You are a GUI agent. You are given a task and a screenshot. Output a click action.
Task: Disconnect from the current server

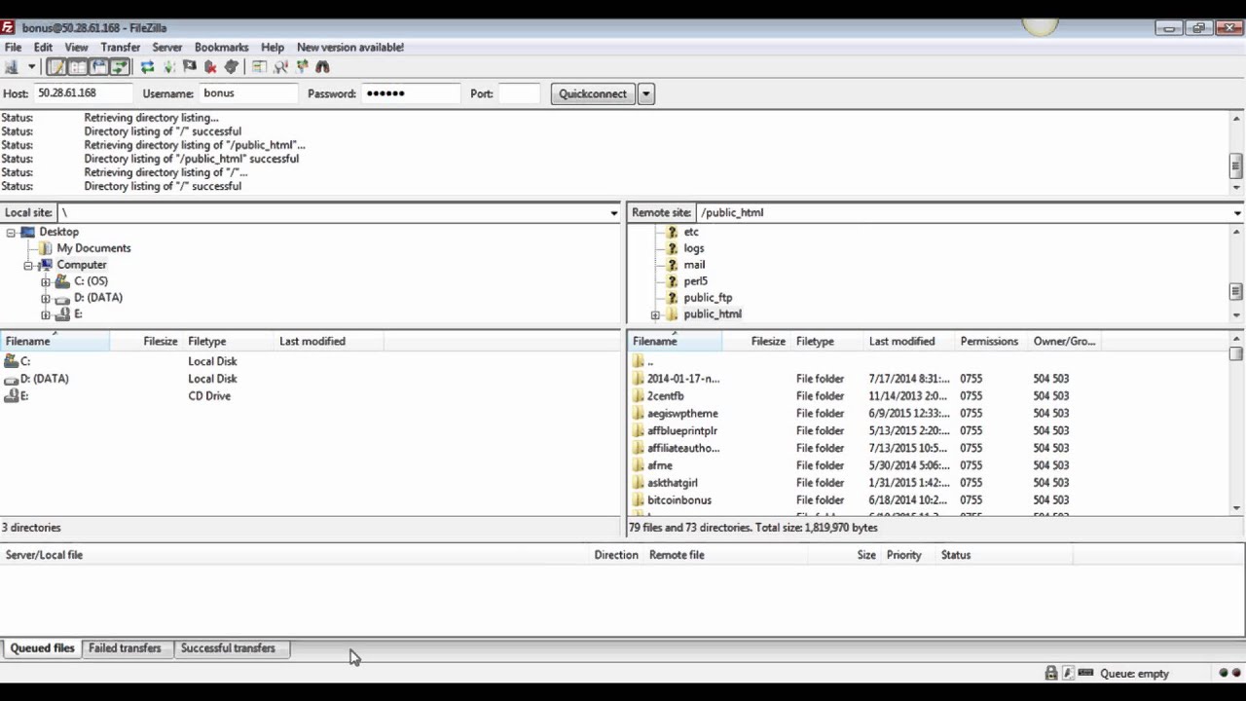coord(210,67)
